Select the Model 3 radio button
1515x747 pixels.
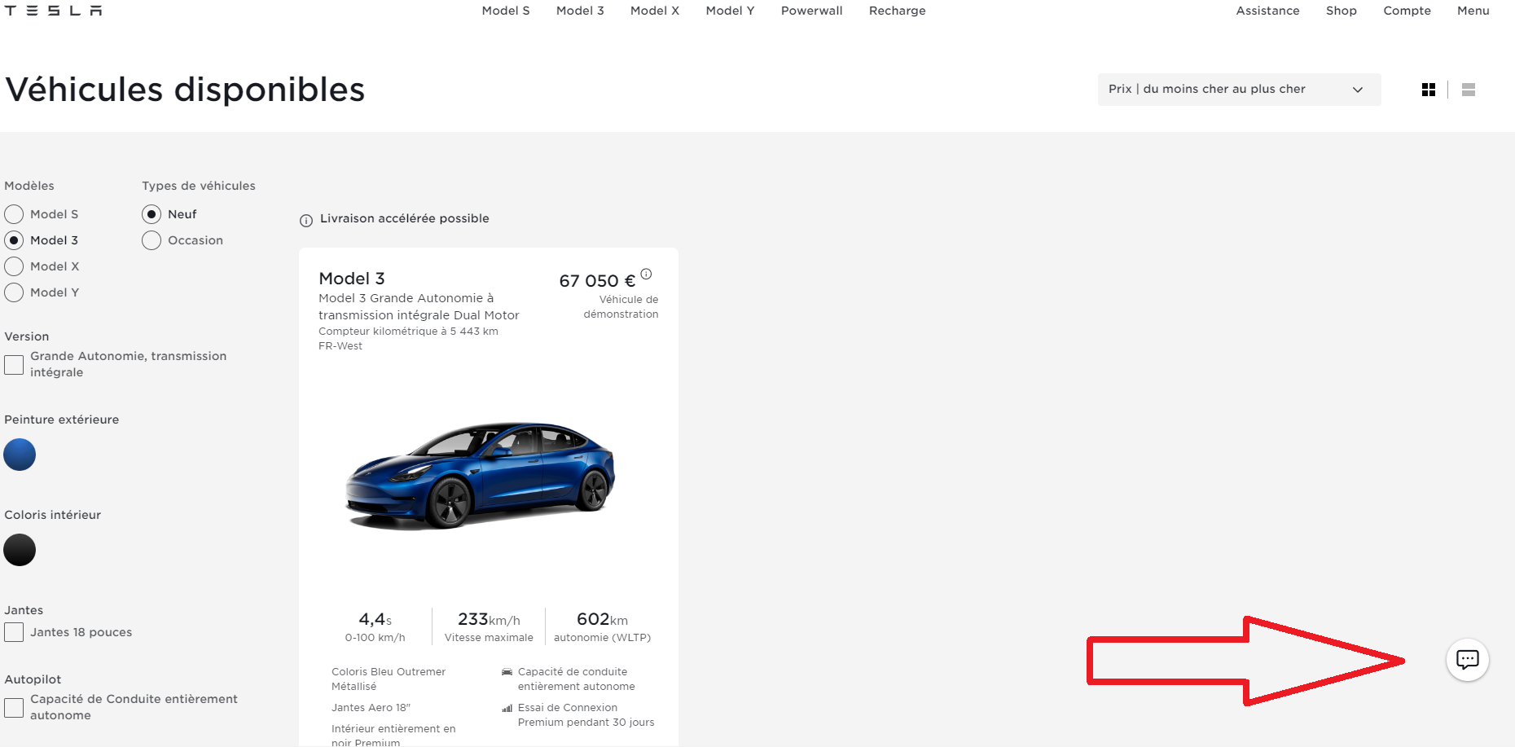14,240
